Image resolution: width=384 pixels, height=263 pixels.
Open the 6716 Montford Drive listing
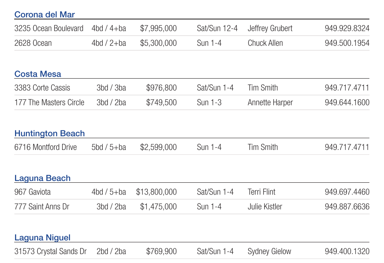pos(45,147)
